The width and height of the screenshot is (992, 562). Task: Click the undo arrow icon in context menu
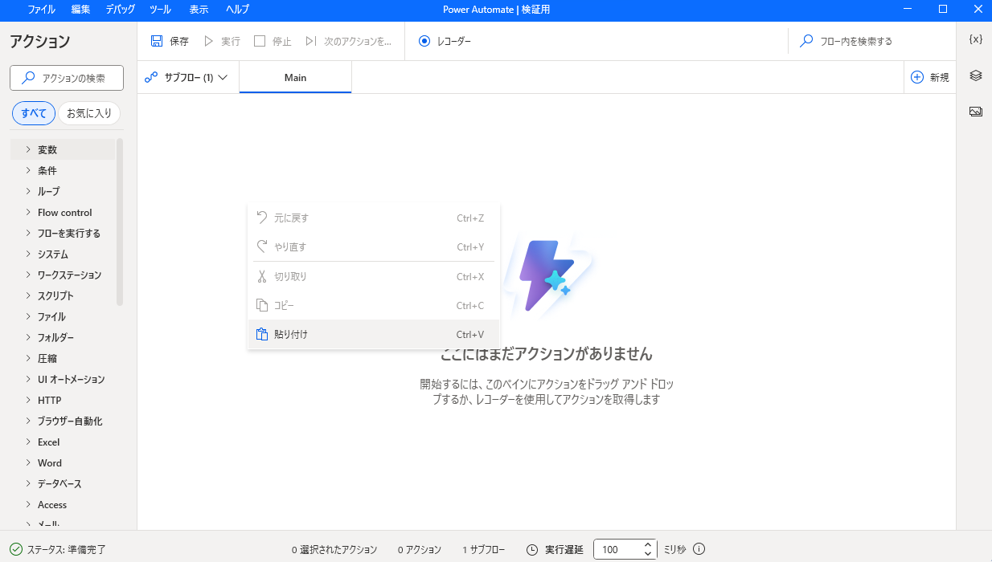click(x=261, y=218)
